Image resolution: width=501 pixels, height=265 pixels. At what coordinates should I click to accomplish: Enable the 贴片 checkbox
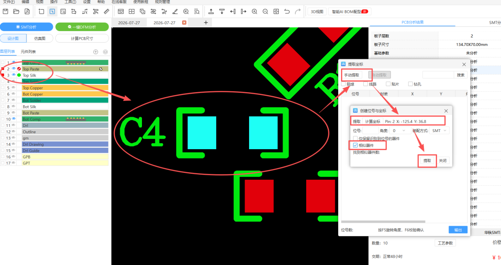[388, 84]
